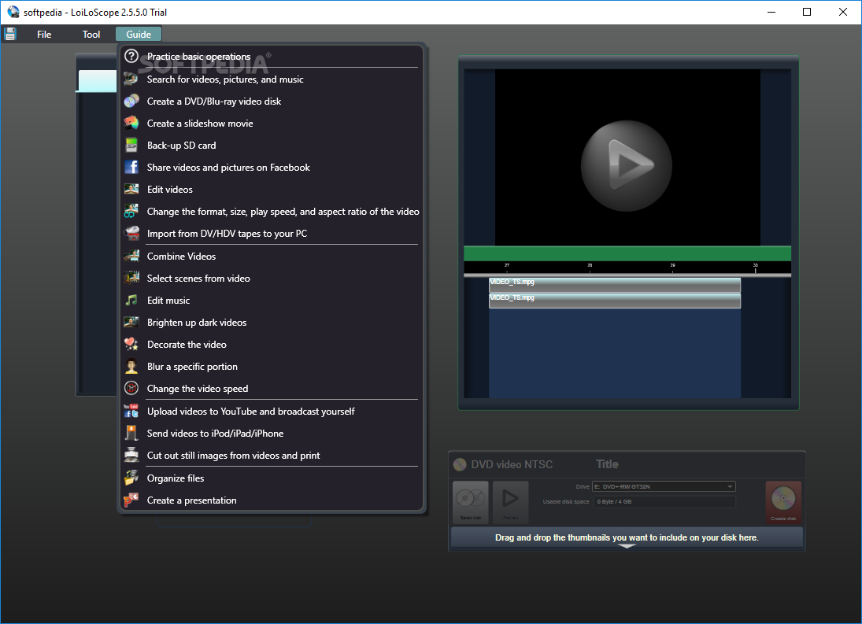Click the save floppy disk icon
Image resolution: width=862 pixels, height=624 pixels.
coord(10,34)
